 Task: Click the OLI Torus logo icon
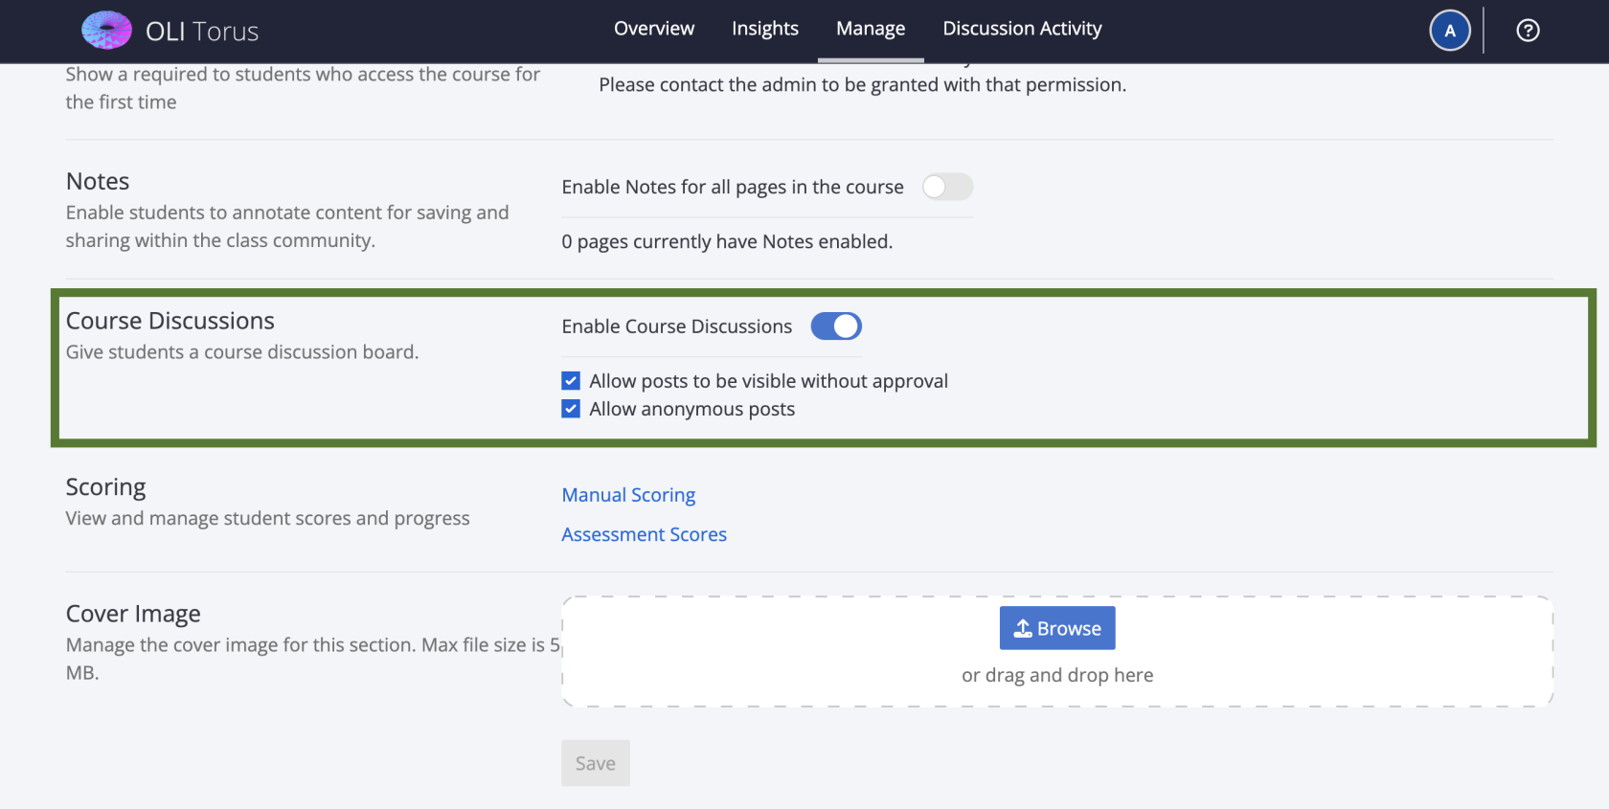[x=106, y=31]
